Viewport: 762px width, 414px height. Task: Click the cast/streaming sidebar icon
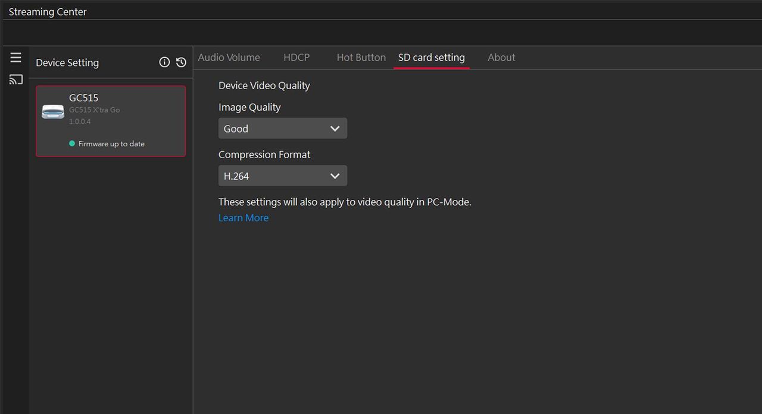(x=16, y=79)
